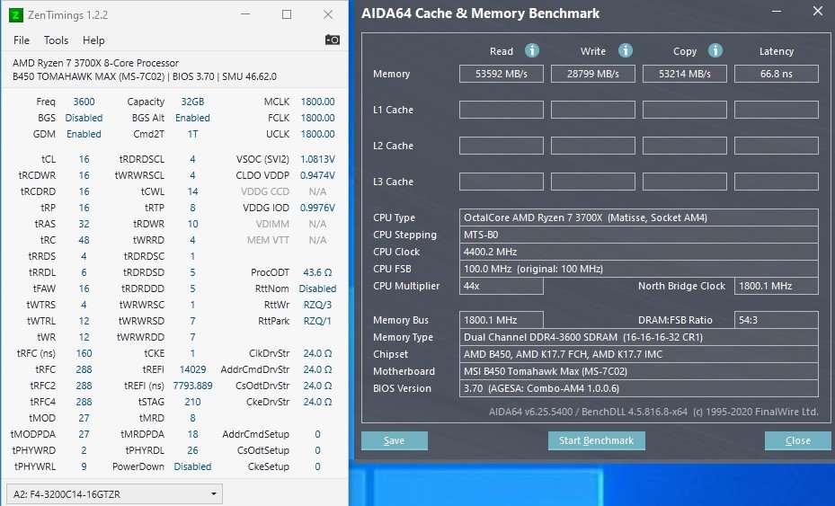
Task: Click the CPU Multiplier value 44x
Action: [x=502, y=286]
